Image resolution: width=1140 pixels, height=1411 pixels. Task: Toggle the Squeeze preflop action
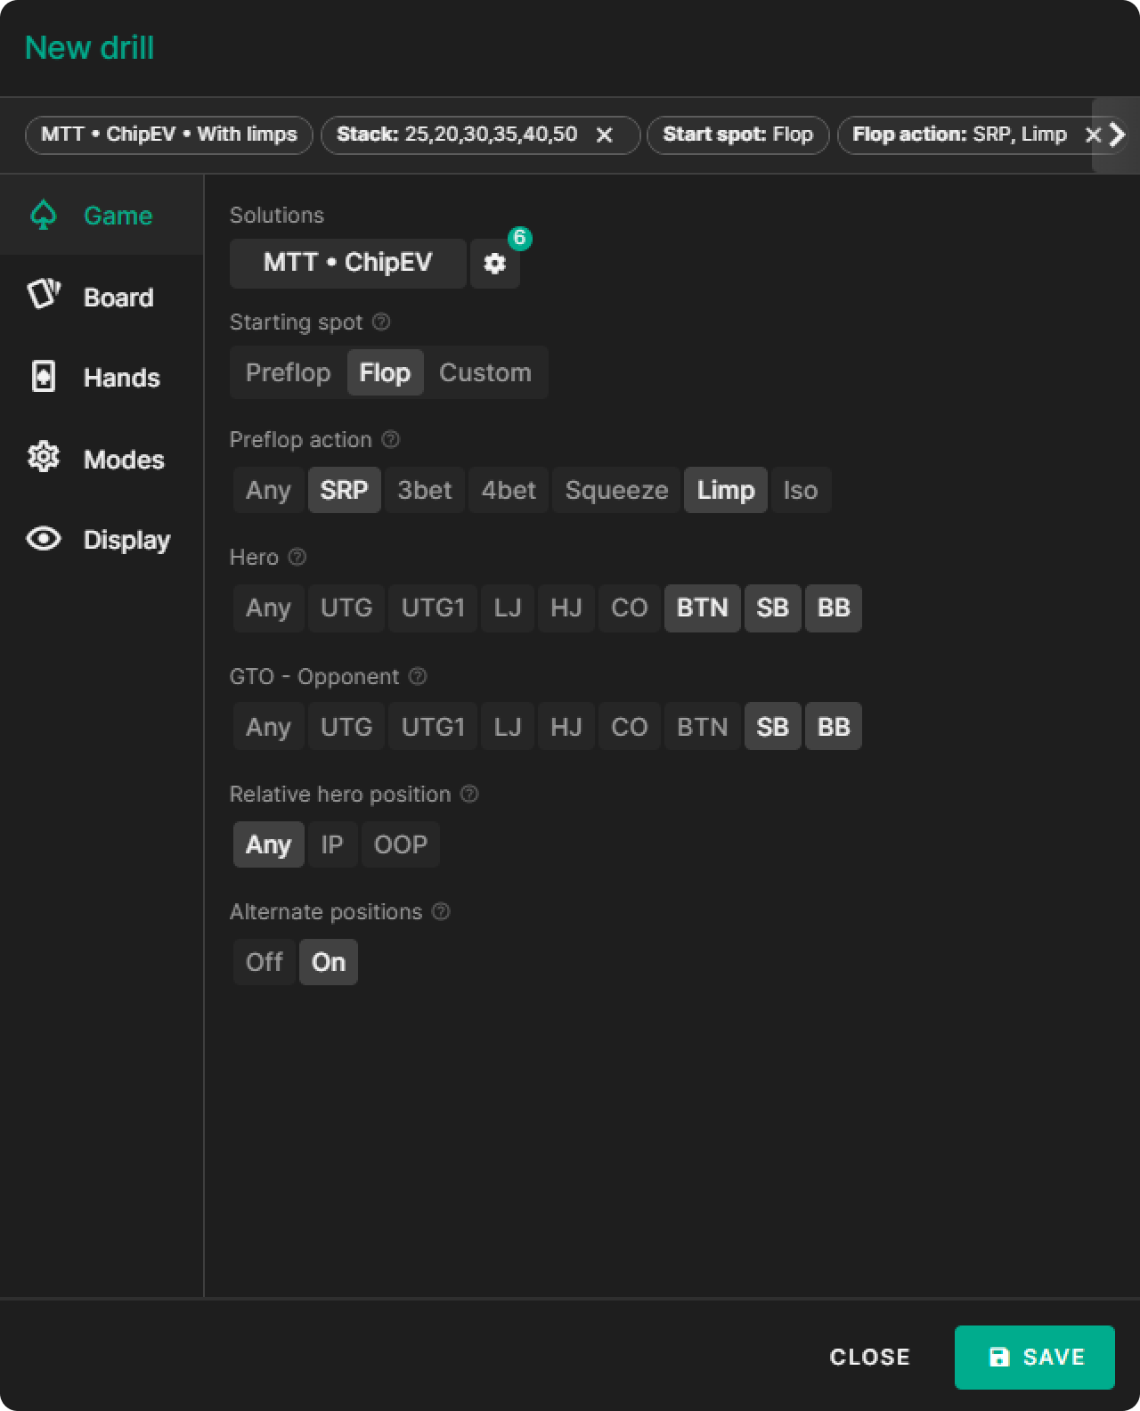coord(616,490)
